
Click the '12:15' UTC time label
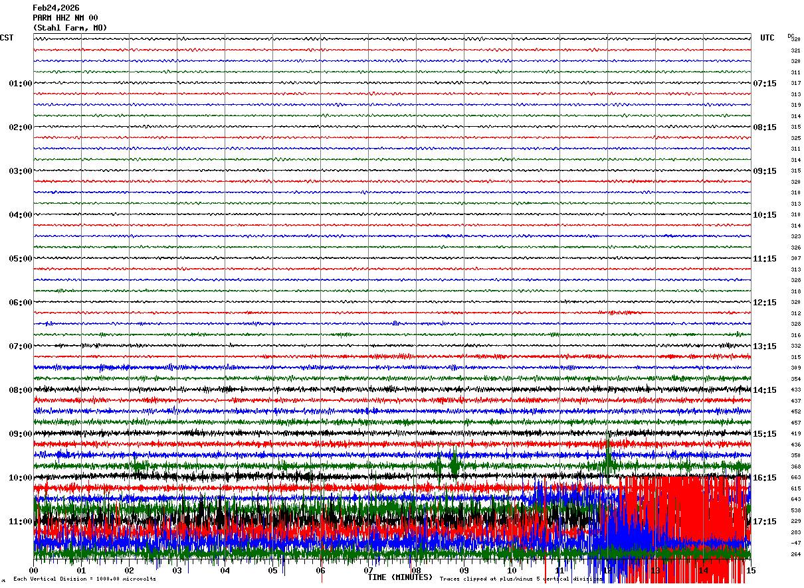[765, 303]
